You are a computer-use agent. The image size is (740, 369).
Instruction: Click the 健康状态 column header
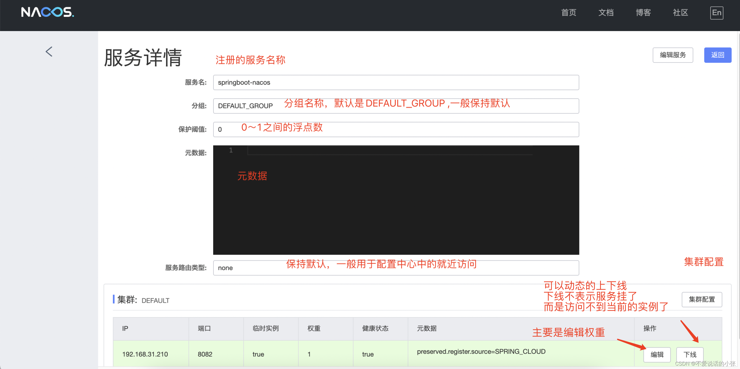click(375, 329)
